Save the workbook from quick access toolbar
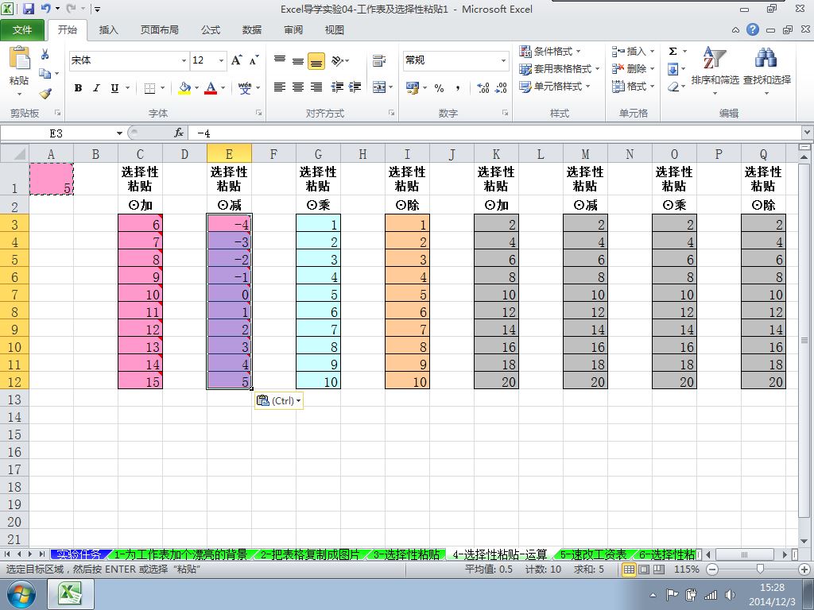Viewport: 814px width, 610px height. (x=29, y=9)
